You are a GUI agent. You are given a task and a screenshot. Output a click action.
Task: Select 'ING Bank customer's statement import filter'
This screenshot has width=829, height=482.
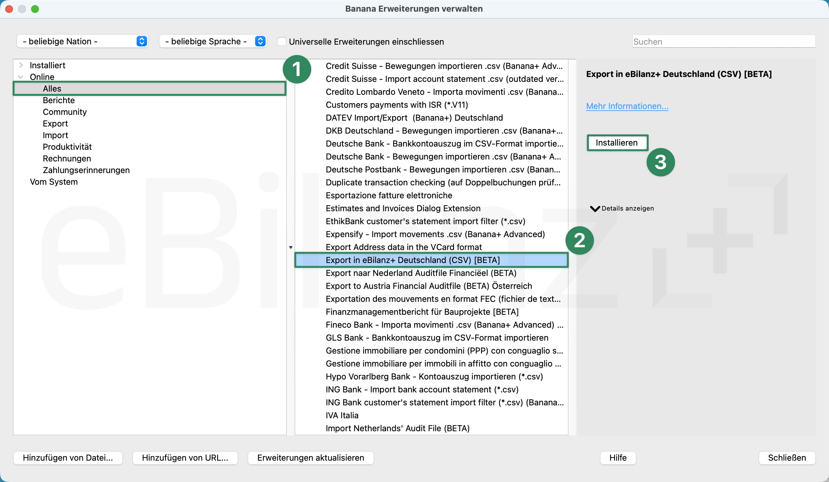click(x=431, y=402)
